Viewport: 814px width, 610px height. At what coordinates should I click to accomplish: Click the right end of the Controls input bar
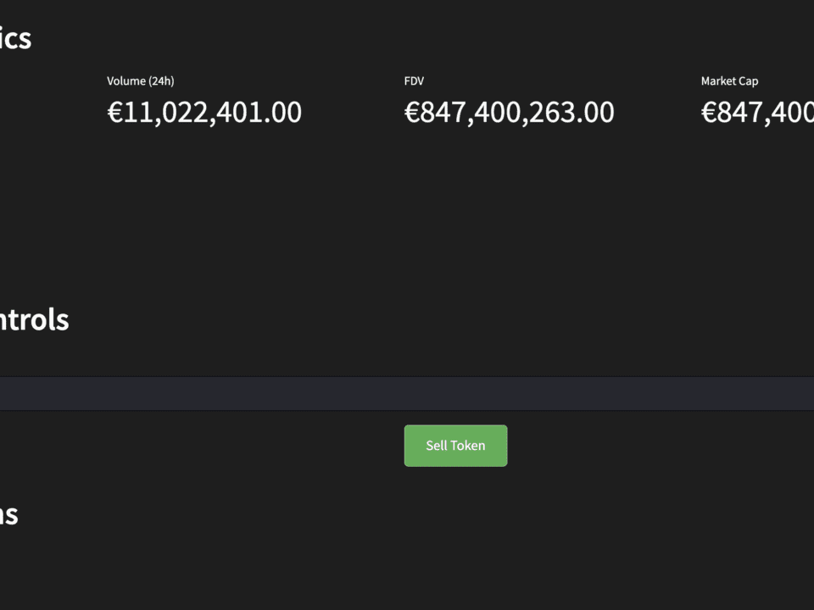[x=797, y=394]
